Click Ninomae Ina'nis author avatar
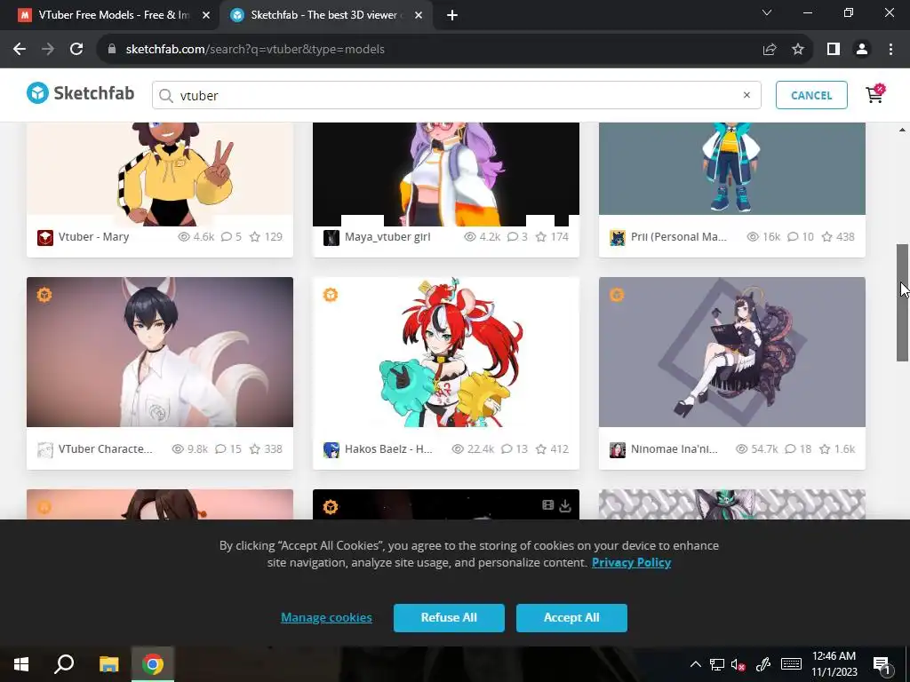The height and width of the screenshot is (682, 910). tap(618, 450)
